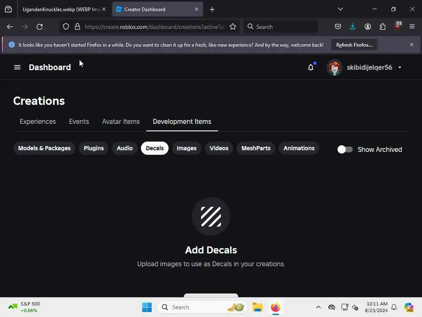Viewport: 422px width, 317px height.
Task: Click the roblox URL address field
Action: (155, 27)
